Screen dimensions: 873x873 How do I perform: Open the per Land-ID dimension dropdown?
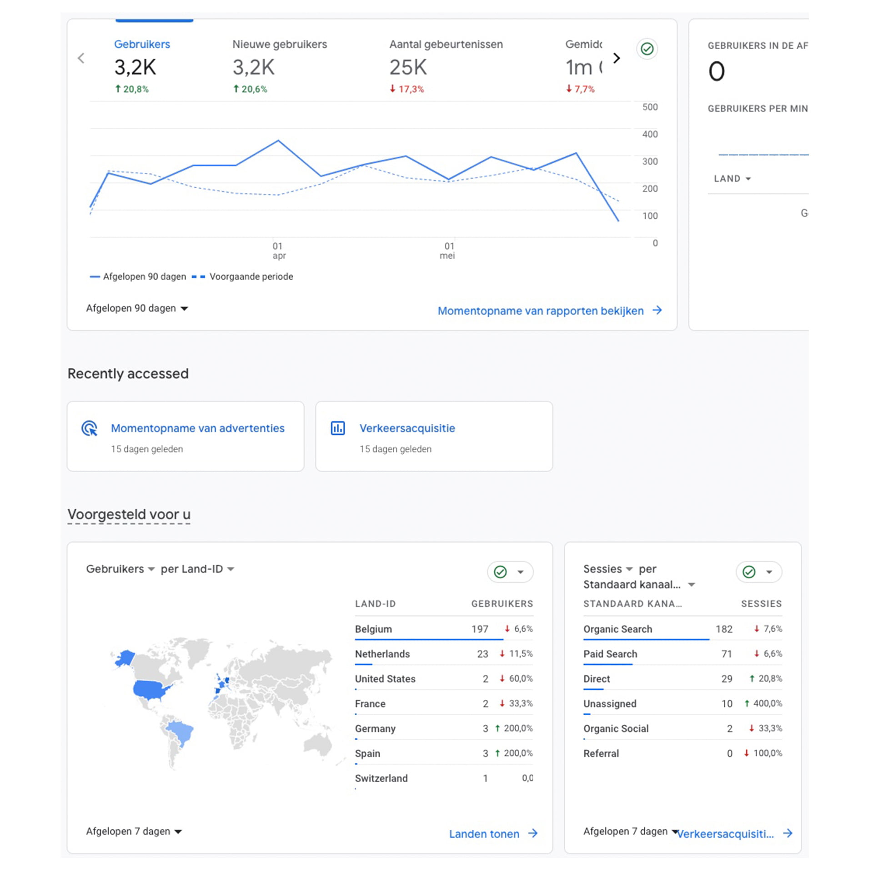click(x=197, y=569)
